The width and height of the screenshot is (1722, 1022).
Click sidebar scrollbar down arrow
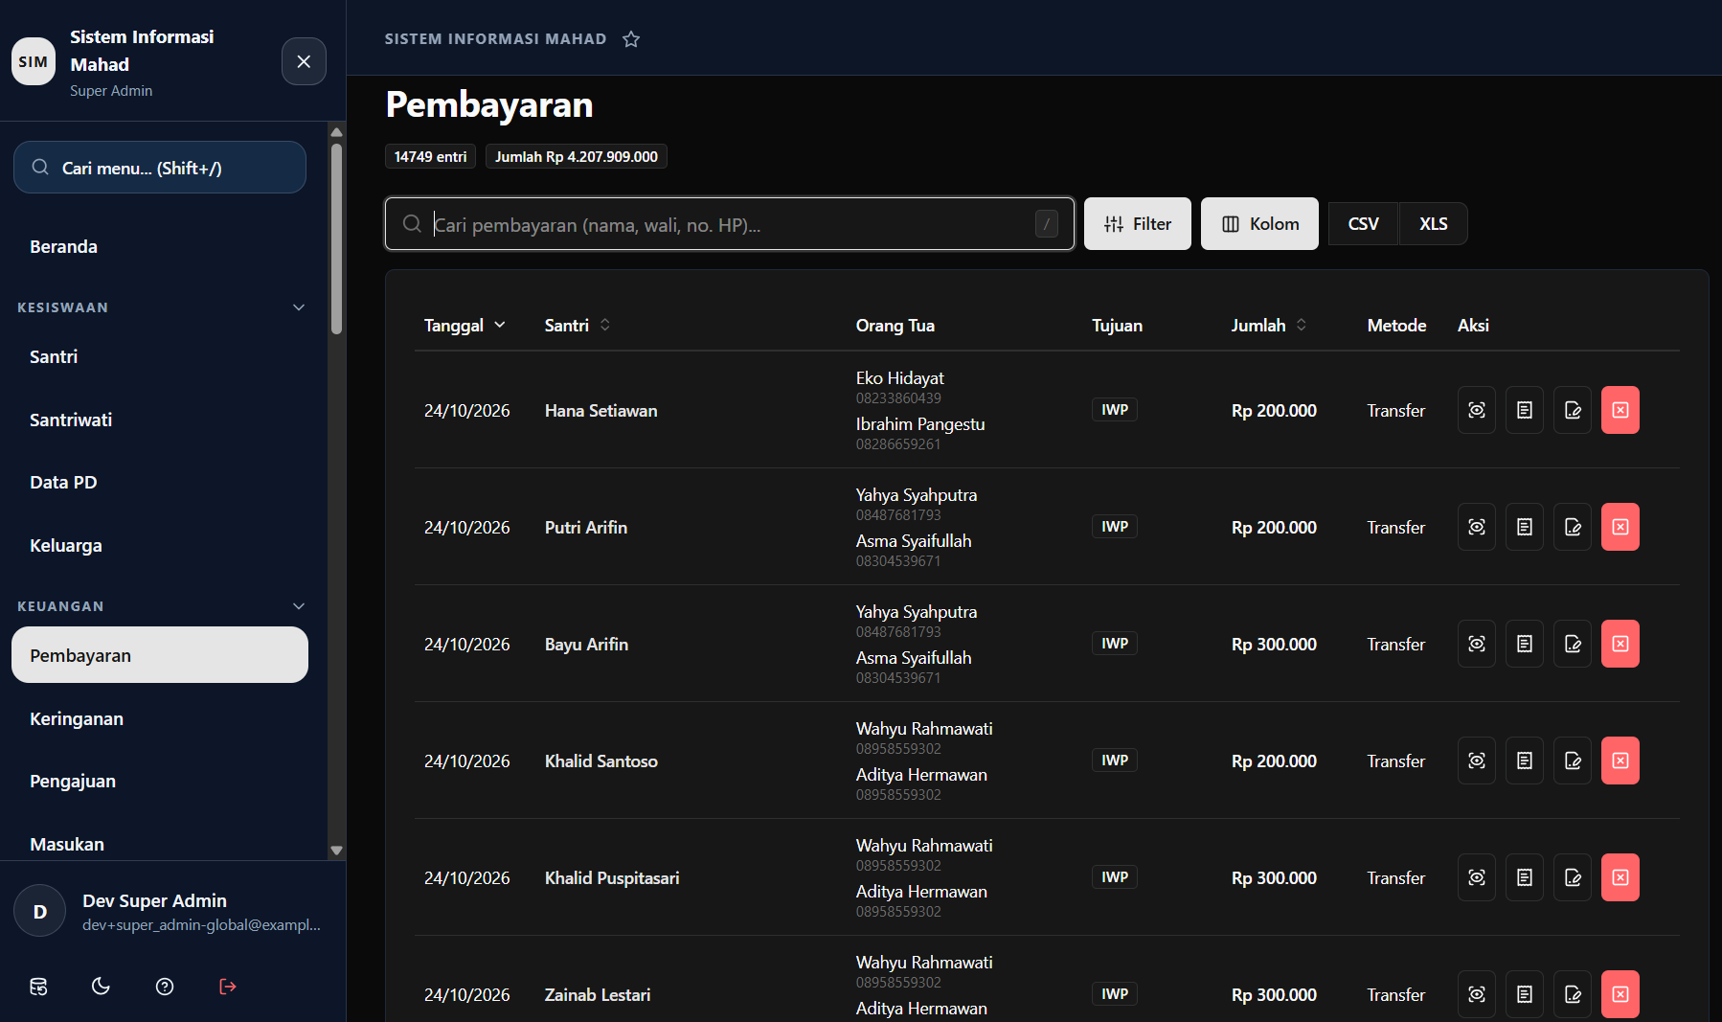tap(336, 851)
